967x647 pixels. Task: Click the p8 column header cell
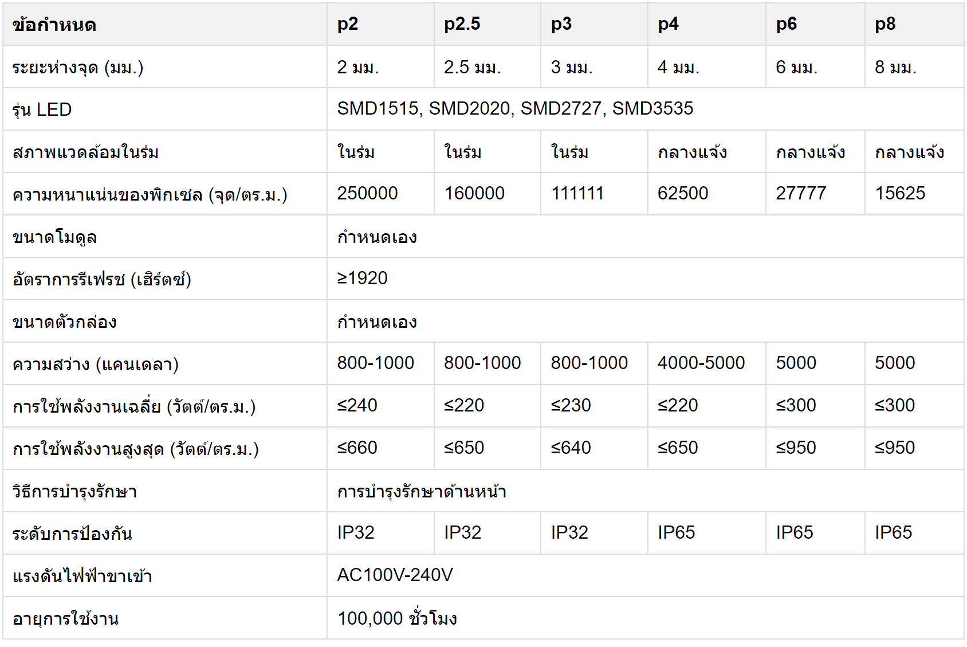click(914, 24)
